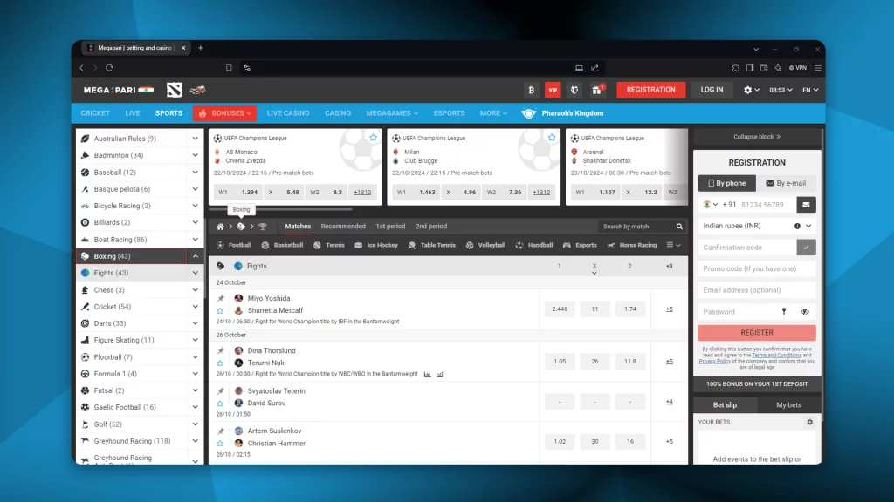Switch to My bets tab
This screenshot has width=894, height=502.
[788, 404]
